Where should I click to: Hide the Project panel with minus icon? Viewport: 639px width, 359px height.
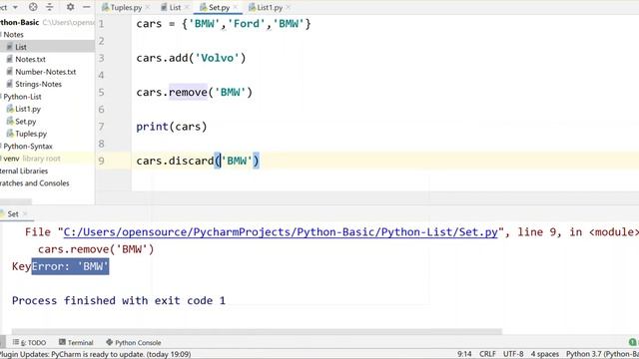coord(86,7)
